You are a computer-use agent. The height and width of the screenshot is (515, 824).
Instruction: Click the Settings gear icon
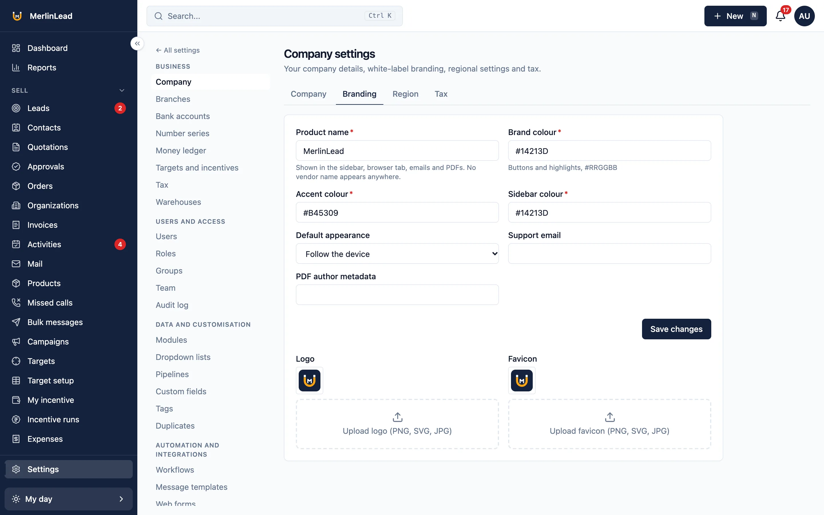click(x=16, y=469)
